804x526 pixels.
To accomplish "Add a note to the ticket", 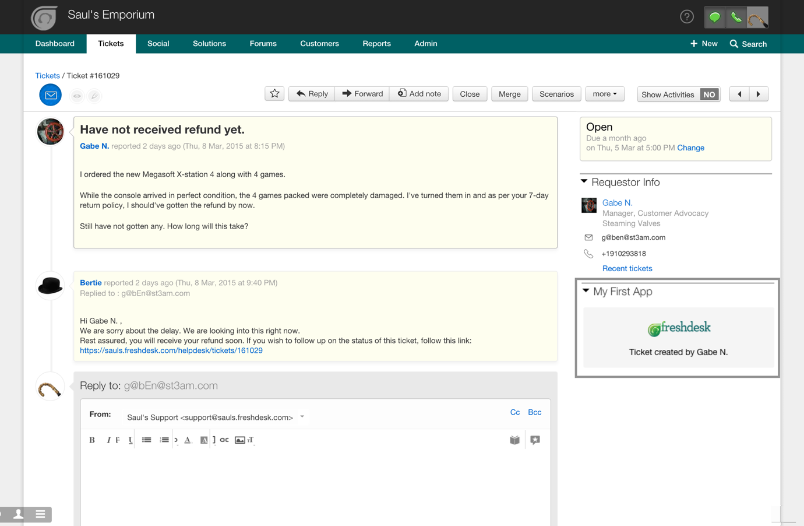I will pyautogui.click(x=419, y=94).
